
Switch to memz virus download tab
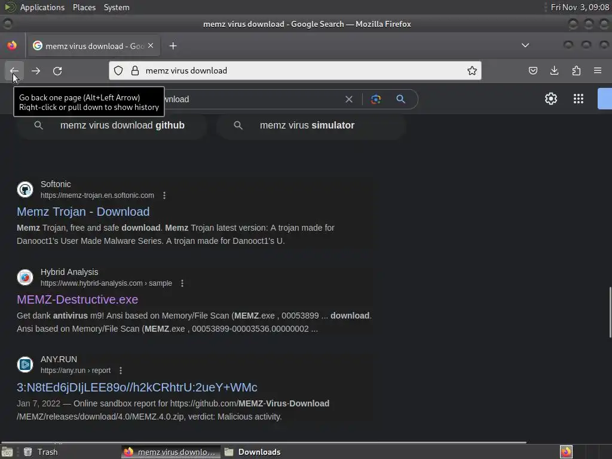93,46
